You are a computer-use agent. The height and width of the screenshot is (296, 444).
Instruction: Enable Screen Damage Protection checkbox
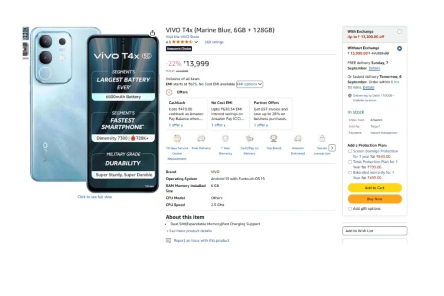click(x=350, y=151)
